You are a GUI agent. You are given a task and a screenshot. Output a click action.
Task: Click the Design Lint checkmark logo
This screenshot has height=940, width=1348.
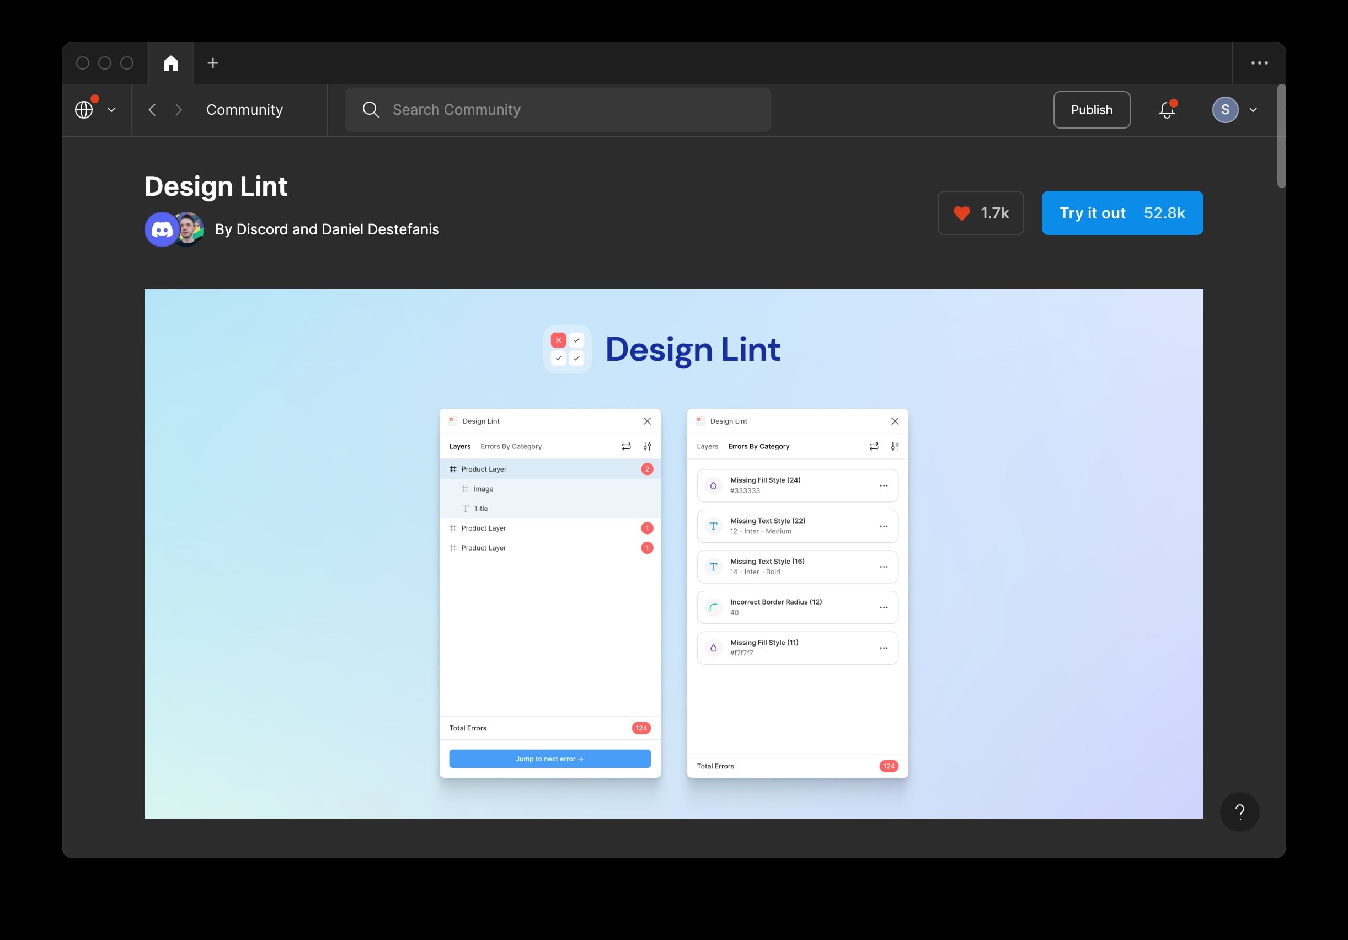click(567, 349)
